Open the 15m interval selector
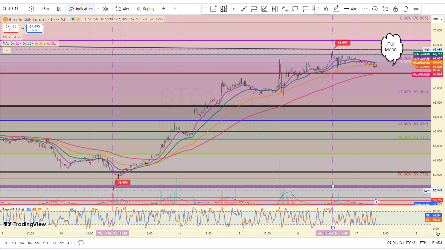This screenshot has height=250, width=445. (x=45, y=9)
